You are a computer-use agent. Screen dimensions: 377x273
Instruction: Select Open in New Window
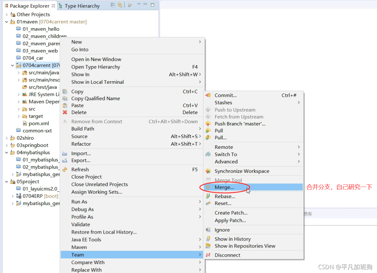click(132, 59)
